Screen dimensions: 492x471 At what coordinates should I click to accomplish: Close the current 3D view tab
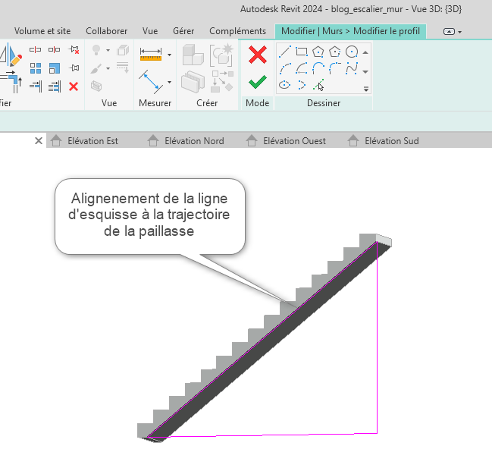coord(39,140)
